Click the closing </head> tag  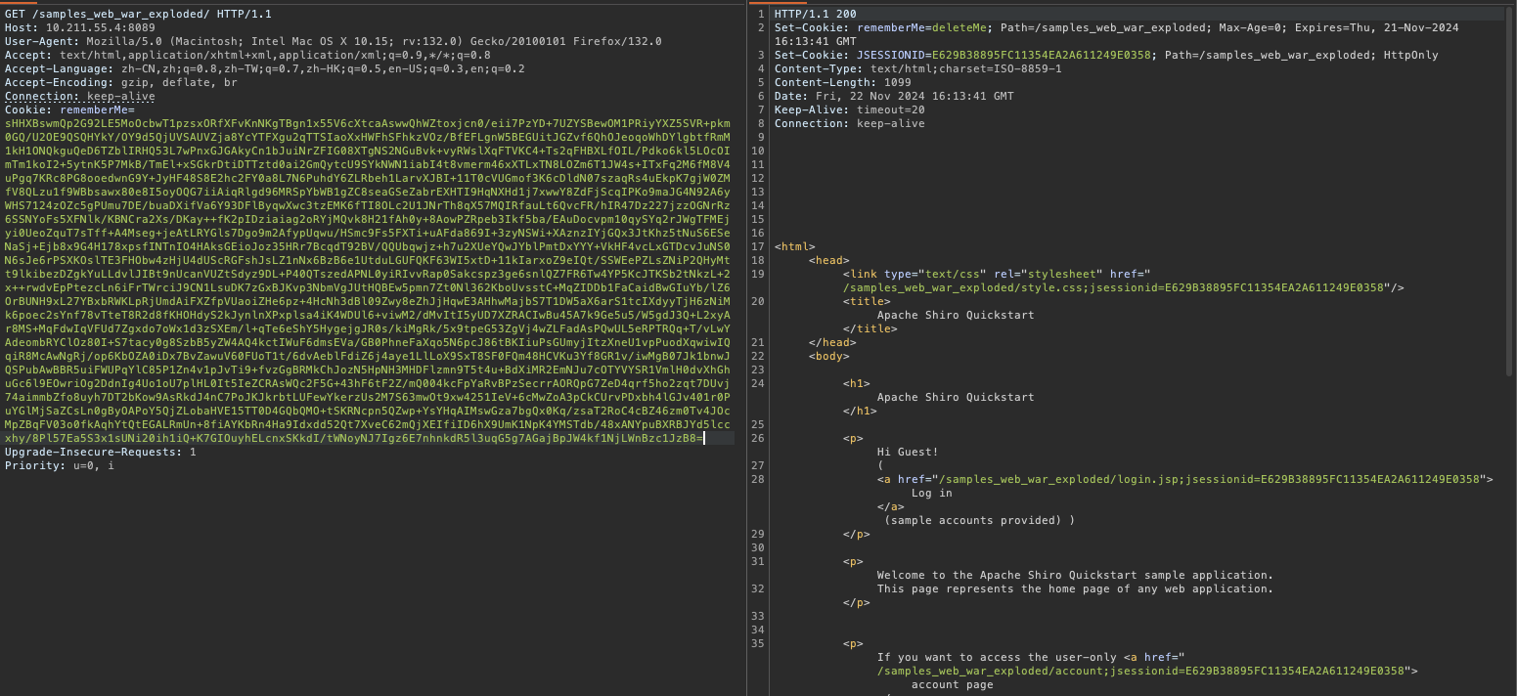pyautogui.click(x=832, y=342)
